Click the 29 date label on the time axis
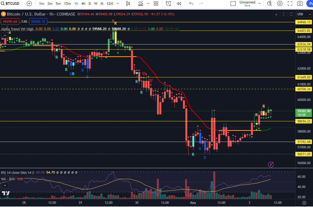313x207 pixels. [x=80, y=203]
